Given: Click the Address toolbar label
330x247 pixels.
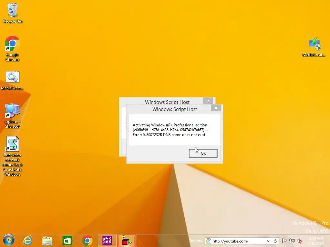Looking at the screenshot, I should click(x=196, y=241).
